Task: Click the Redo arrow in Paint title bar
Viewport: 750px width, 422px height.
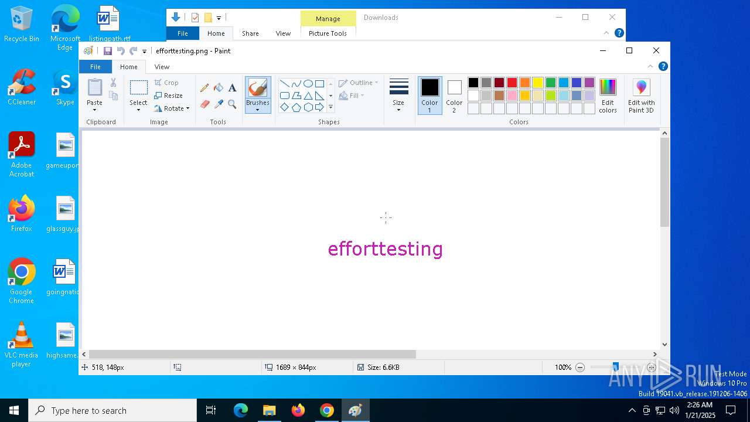Action: tap(134, 51)
